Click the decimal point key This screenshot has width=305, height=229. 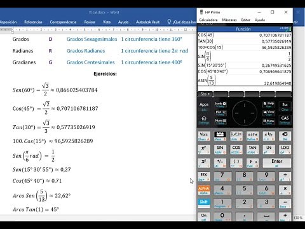click(244, 217)
